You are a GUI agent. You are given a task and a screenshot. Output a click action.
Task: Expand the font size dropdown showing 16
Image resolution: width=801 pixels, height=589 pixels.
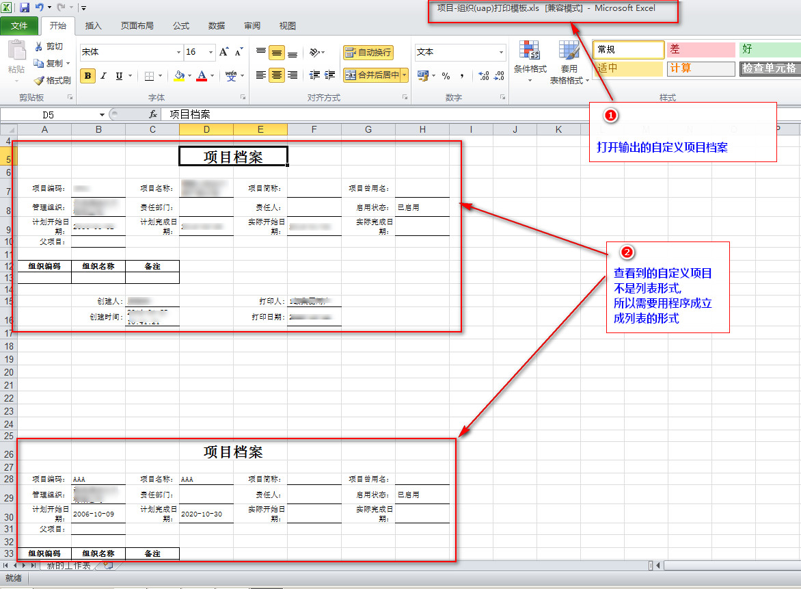[x=211, y=52]
